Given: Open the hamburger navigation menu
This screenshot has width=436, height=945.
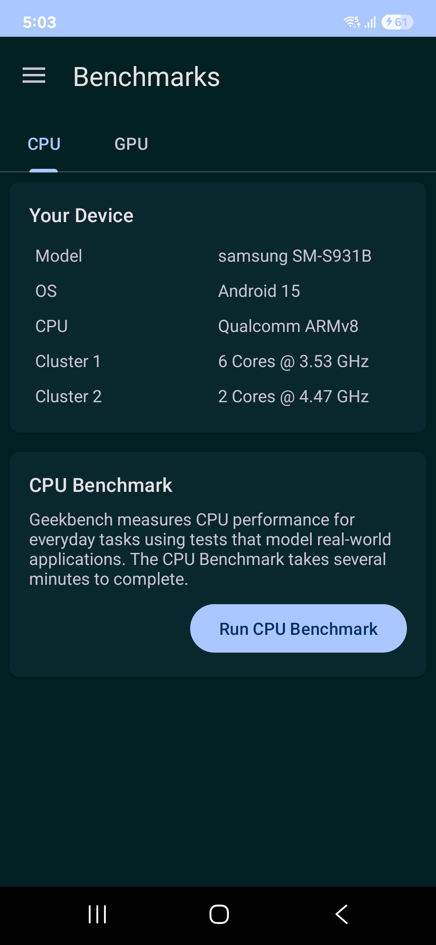Looking at the screenshot, I should click(34, 76).
